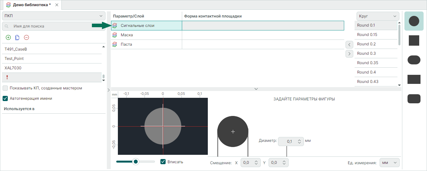
Task: Switch to the 'Демо библиотека' tab
Action: click(x=31, y=5)
